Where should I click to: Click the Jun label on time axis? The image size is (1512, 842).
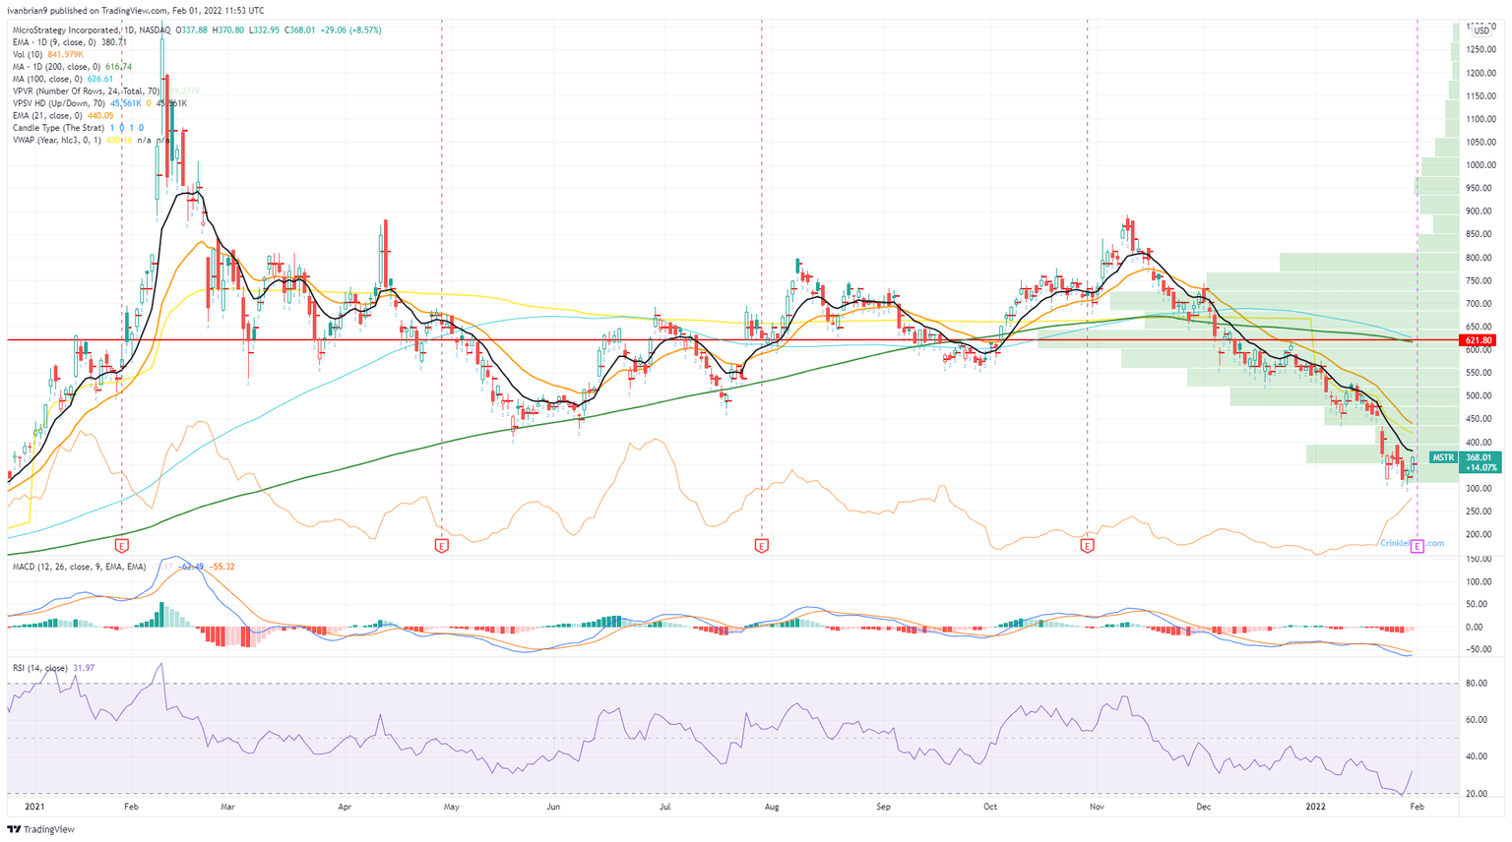[x=553, y=807]
